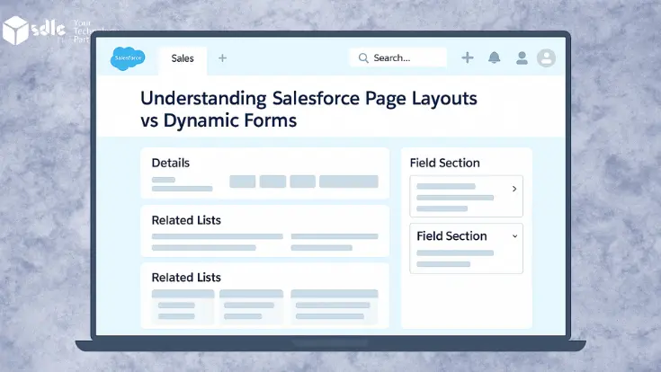The image size is (661, 372).
Task: Click the Salesforce cloud logo
Action: [128, 58]
